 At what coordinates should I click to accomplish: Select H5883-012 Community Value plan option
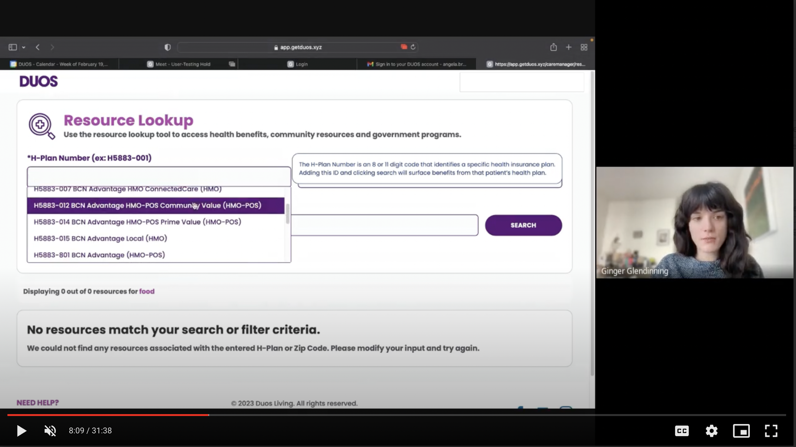pos(147,205)
